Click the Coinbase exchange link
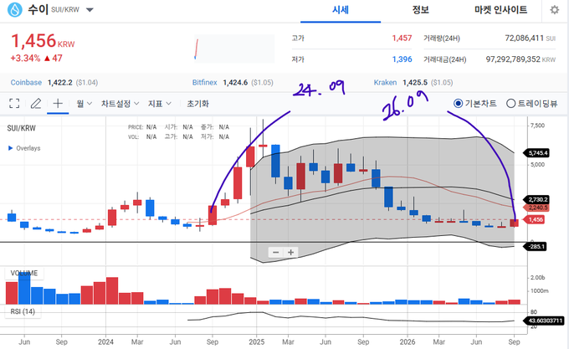 pos(26,82)
